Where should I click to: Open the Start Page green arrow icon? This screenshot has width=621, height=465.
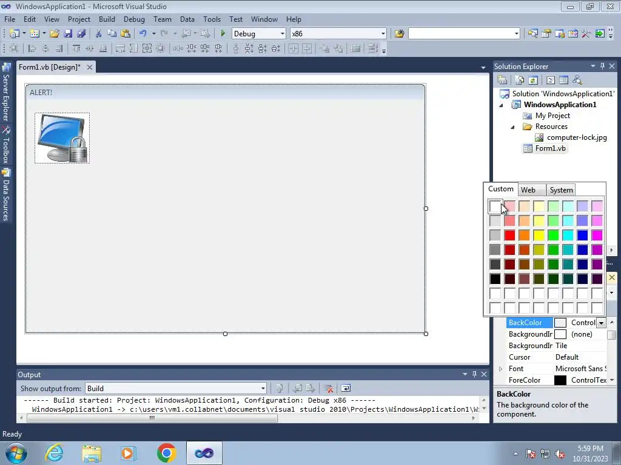point(600,34)
